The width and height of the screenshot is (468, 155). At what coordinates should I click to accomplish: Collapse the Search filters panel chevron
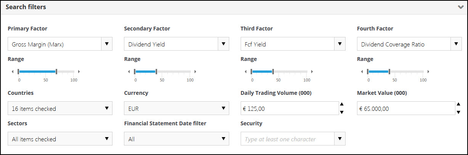[x=460, y=7]
